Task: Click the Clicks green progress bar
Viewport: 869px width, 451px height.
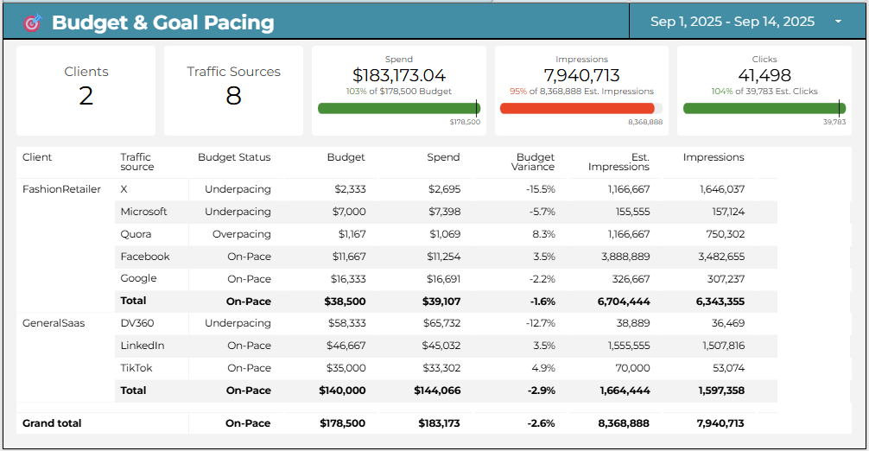Action: 764,109
